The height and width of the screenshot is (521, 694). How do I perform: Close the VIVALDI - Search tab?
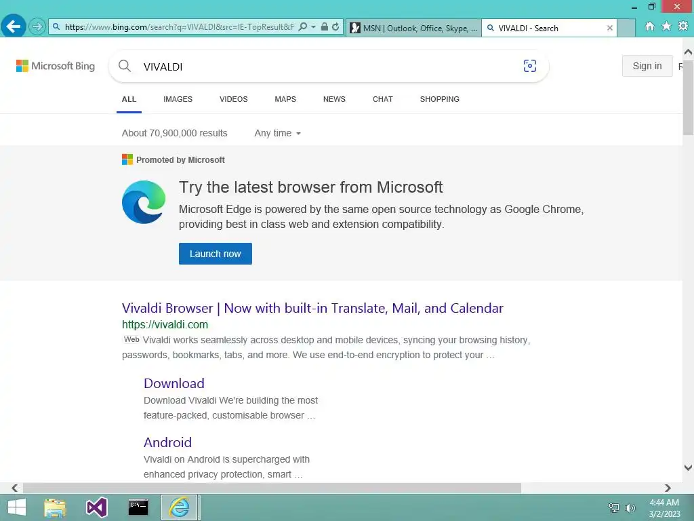click(x=610, y=28)
